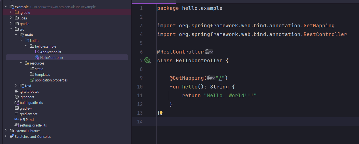
Task: Click the settings.gradle.kts Gradle icon
Action: (17, 125)
